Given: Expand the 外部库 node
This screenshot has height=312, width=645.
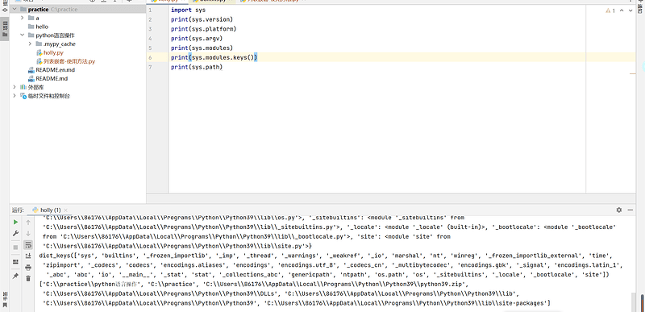Looking at the screenshot, I should coord(15,87).
